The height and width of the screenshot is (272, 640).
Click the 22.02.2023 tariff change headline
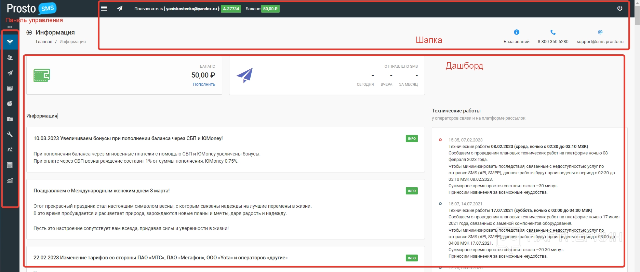coord(161,258)
